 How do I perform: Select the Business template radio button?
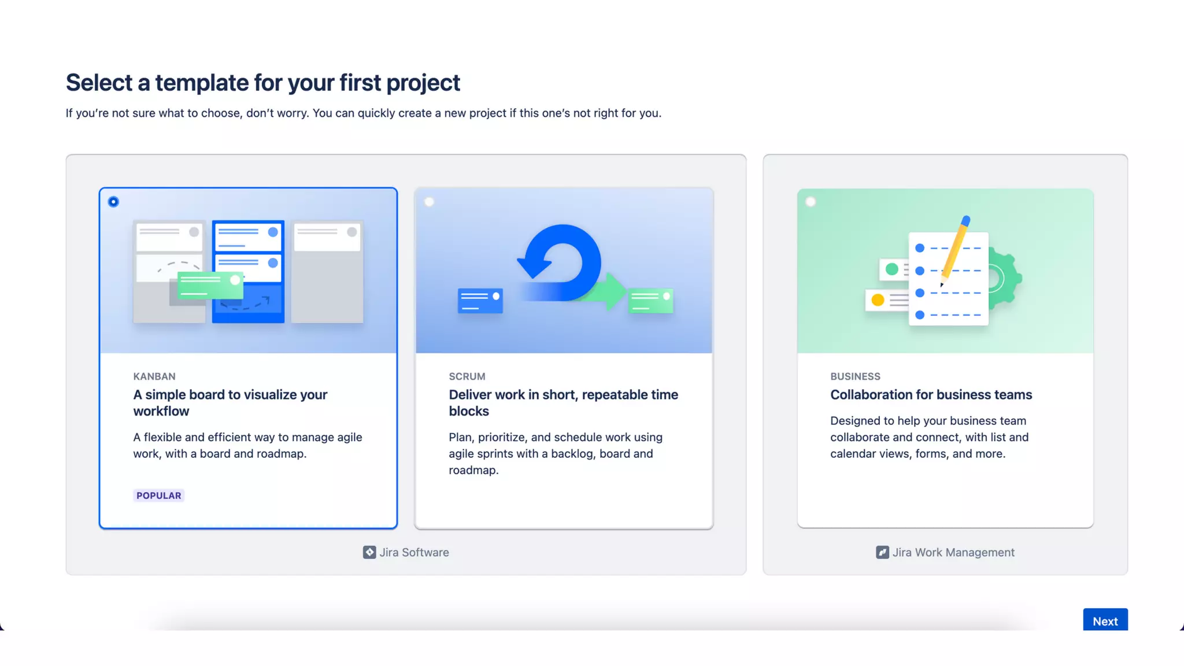(x=811, y=202)
